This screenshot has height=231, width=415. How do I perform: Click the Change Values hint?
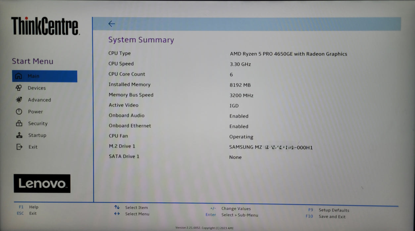230,209
